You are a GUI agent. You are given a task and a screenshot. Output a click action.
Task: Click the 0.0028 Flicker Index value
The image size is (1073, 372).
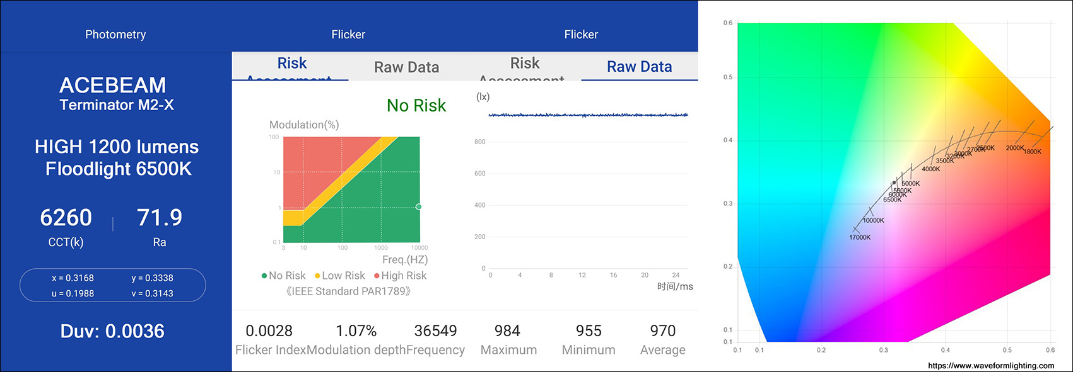click(x=269, y=331)
